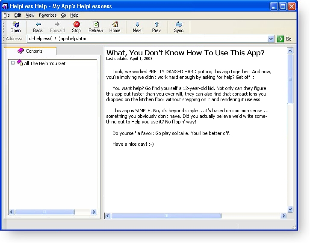The image size is (310, 243).
Task: Open the View menu
Action: click(x=30, y=15)
